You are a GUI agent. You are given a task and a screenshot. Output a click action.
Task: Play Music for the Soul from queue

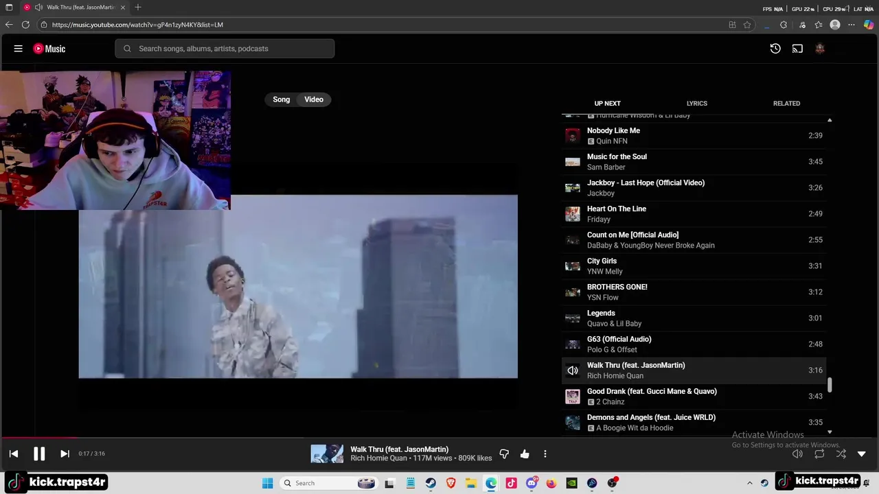pyautogui.click(x=694, y=162)
